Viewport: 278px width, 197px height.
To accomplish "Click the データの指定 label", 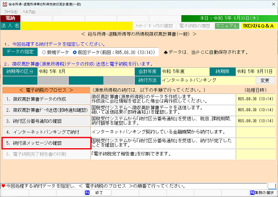I will [x=20, y=52].
